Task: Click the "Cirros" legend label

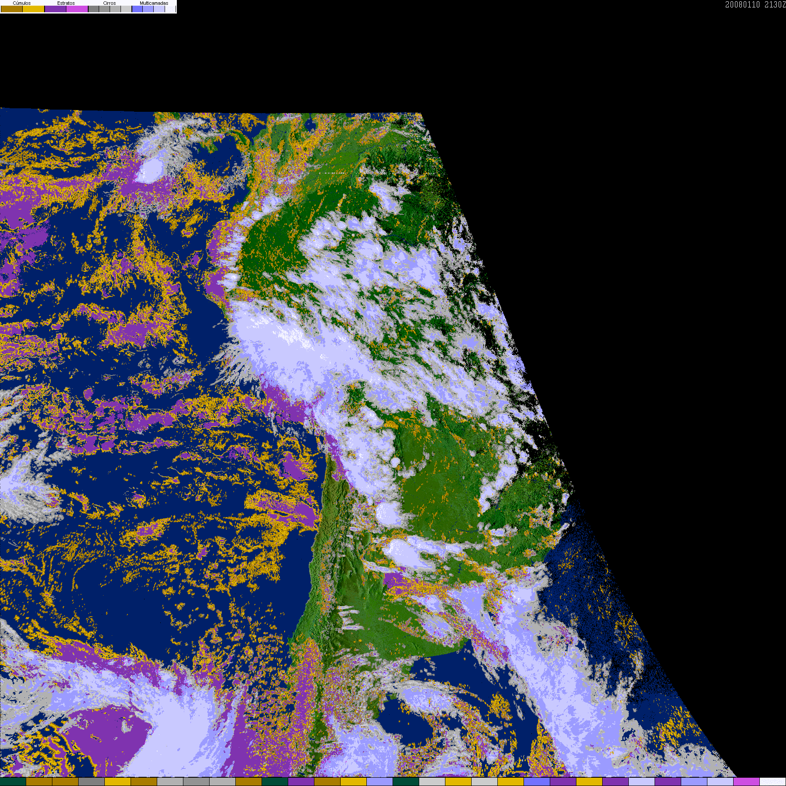Action: coord(109,3)
